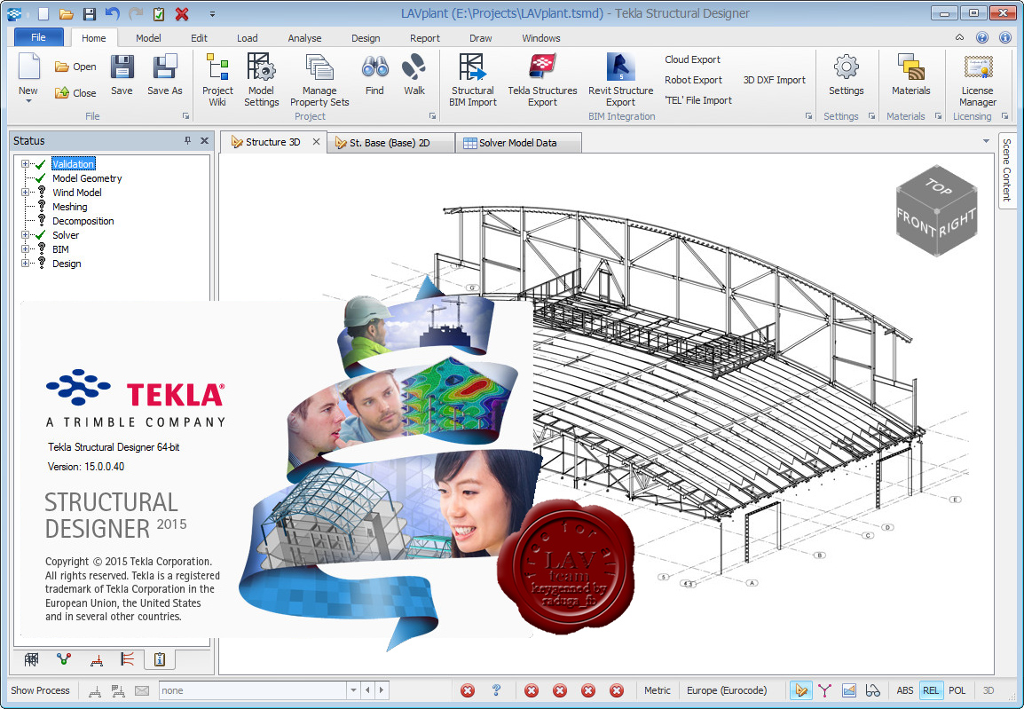Click the blue question mark in the status bar

coord(496,690)
